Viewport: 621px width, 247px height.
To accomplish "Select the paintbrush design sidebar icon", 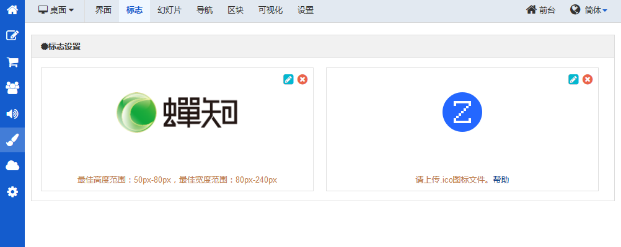I will 12,140.
